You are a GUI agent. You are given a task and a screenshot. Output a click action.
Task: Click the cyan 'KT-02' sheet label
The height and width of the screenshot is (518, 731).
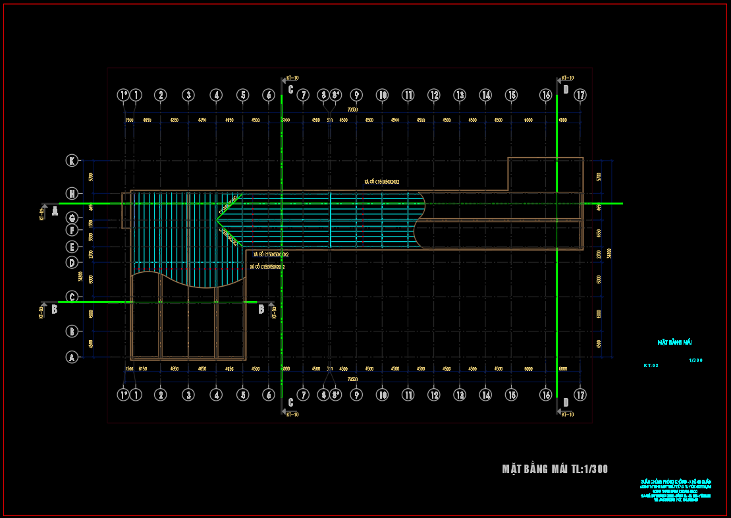tap(651, 364)
